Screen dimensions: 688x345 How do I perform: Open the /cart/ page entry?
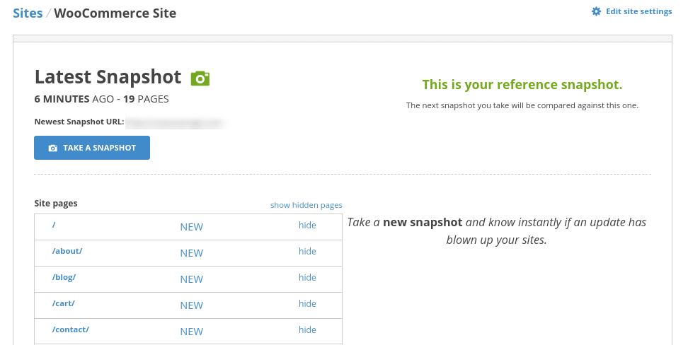coord(63,303)
